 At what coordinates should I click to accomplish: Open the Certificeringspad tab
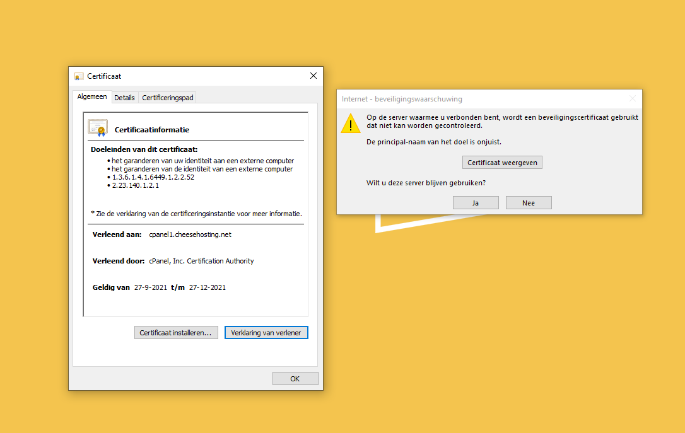click(x=168, y=98)
